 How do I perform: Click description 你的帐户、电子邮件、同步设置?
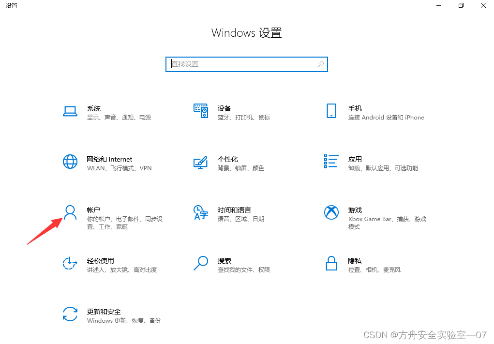(125, 223)
